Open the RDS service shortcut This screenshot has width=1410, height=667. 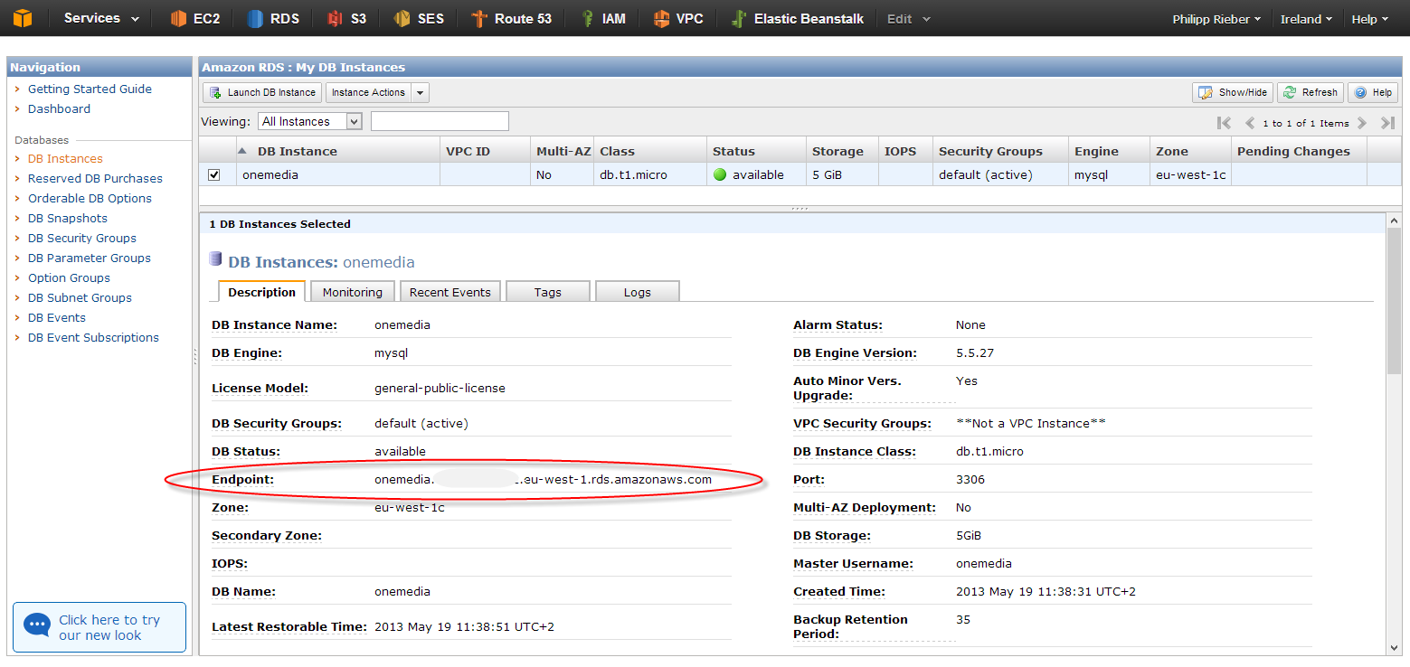tap(273, 18)
